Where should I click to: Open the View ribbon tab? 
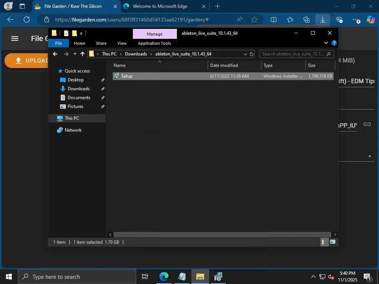click(122, 43)
